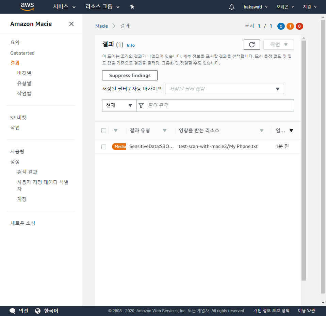This screenshot has width=326, height=316.
Task: Select 결과 in sidebar
Action: pos(15,63)
